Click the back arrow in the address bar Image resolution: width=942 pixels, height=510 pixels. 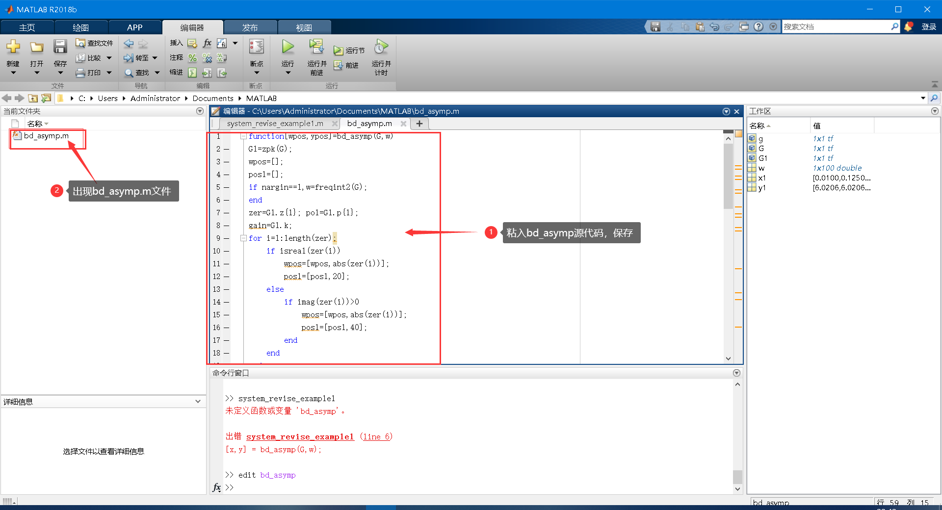click(7, 98)
